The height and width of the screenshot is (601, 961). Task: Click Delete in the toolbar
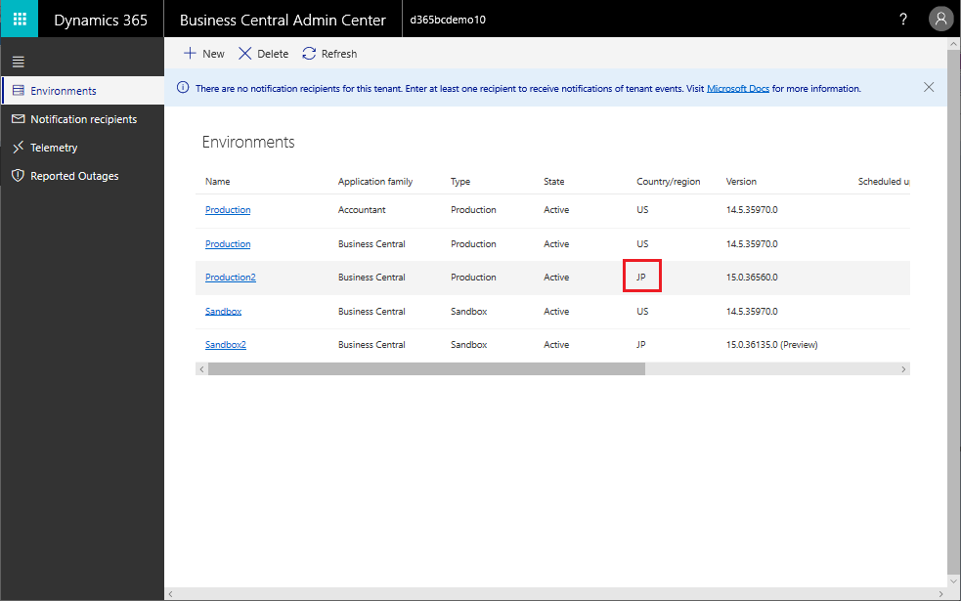[x=264, y=54]
